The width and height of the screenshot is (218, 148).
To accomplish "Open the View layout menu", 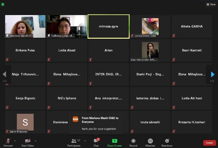I will (x=211, y=4).
